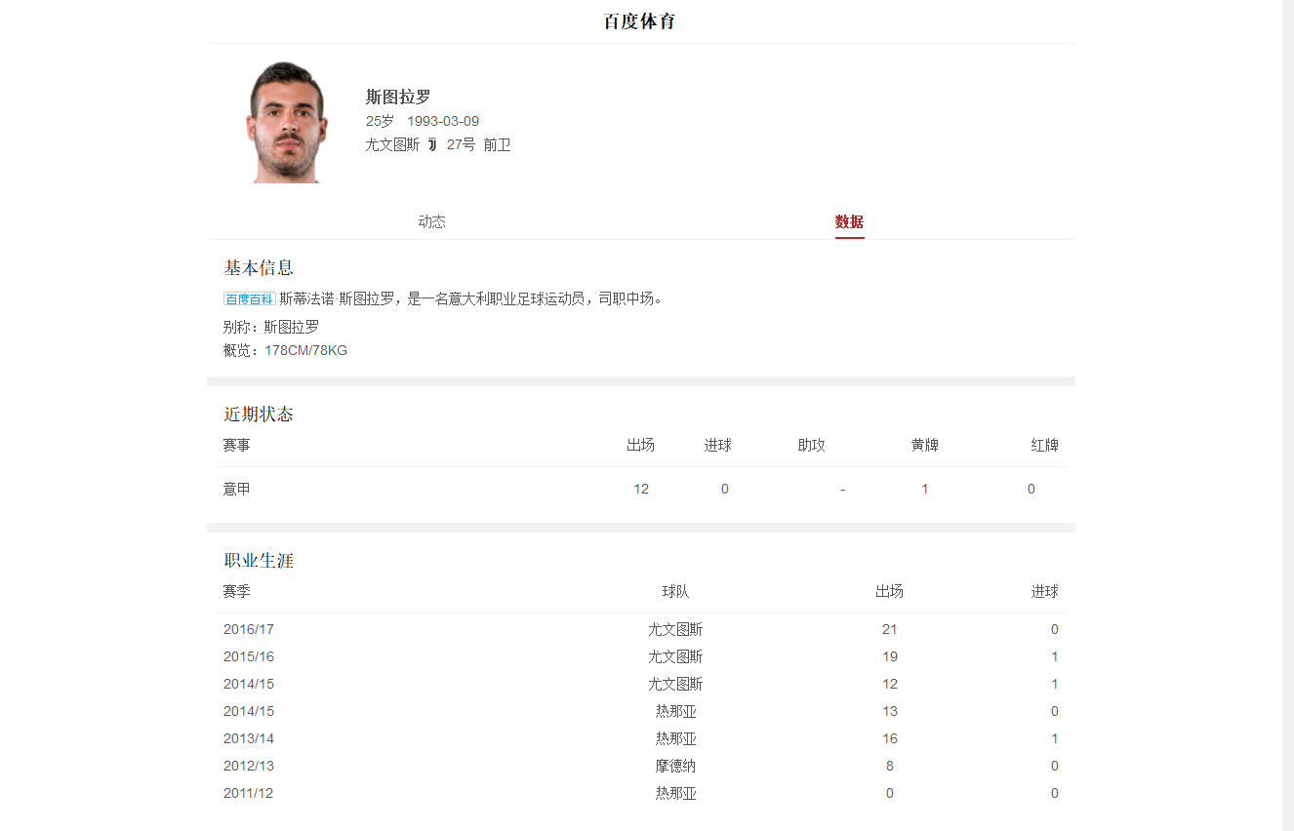Click the 球队 column header
This screenshot has height=831, width=1294.
[x=675, y=591]
